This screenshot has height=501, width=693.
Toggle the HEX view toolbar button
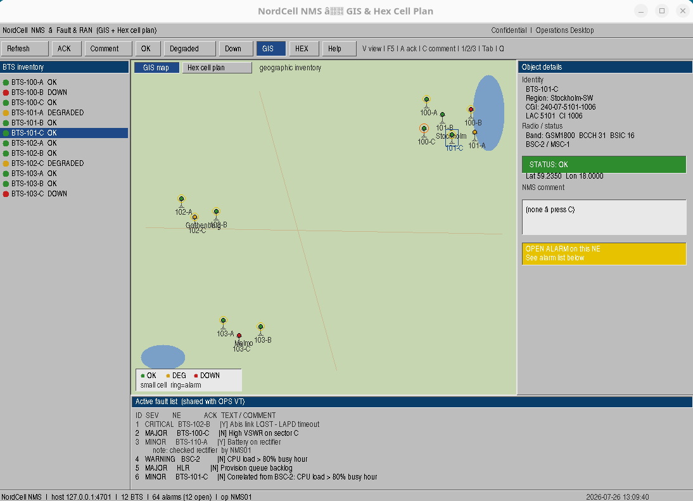(304, 49)
